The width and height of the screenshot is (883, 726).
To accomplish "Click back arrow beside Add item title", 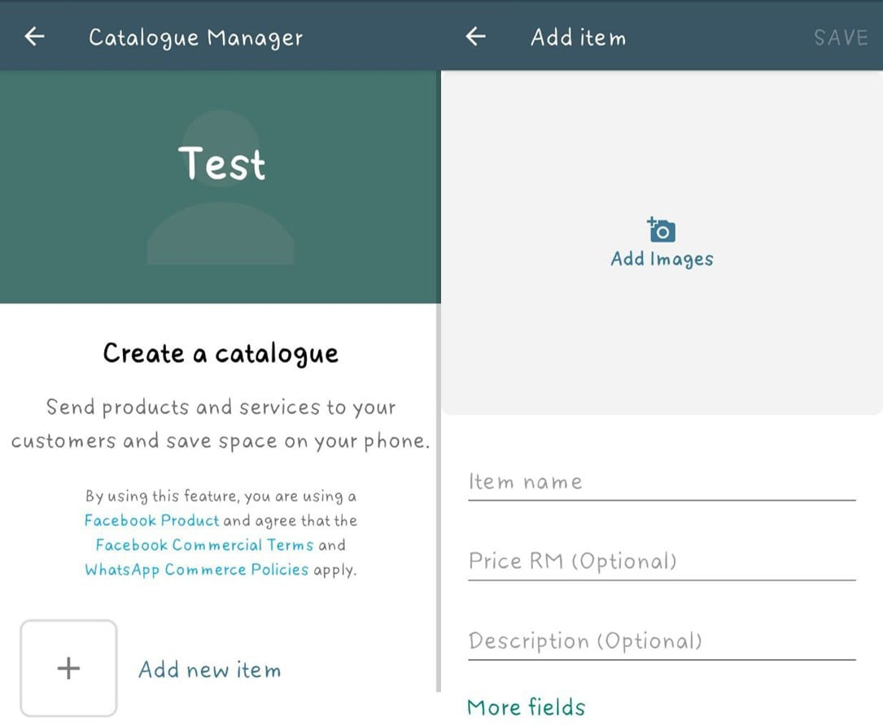I will coord(476,37).
